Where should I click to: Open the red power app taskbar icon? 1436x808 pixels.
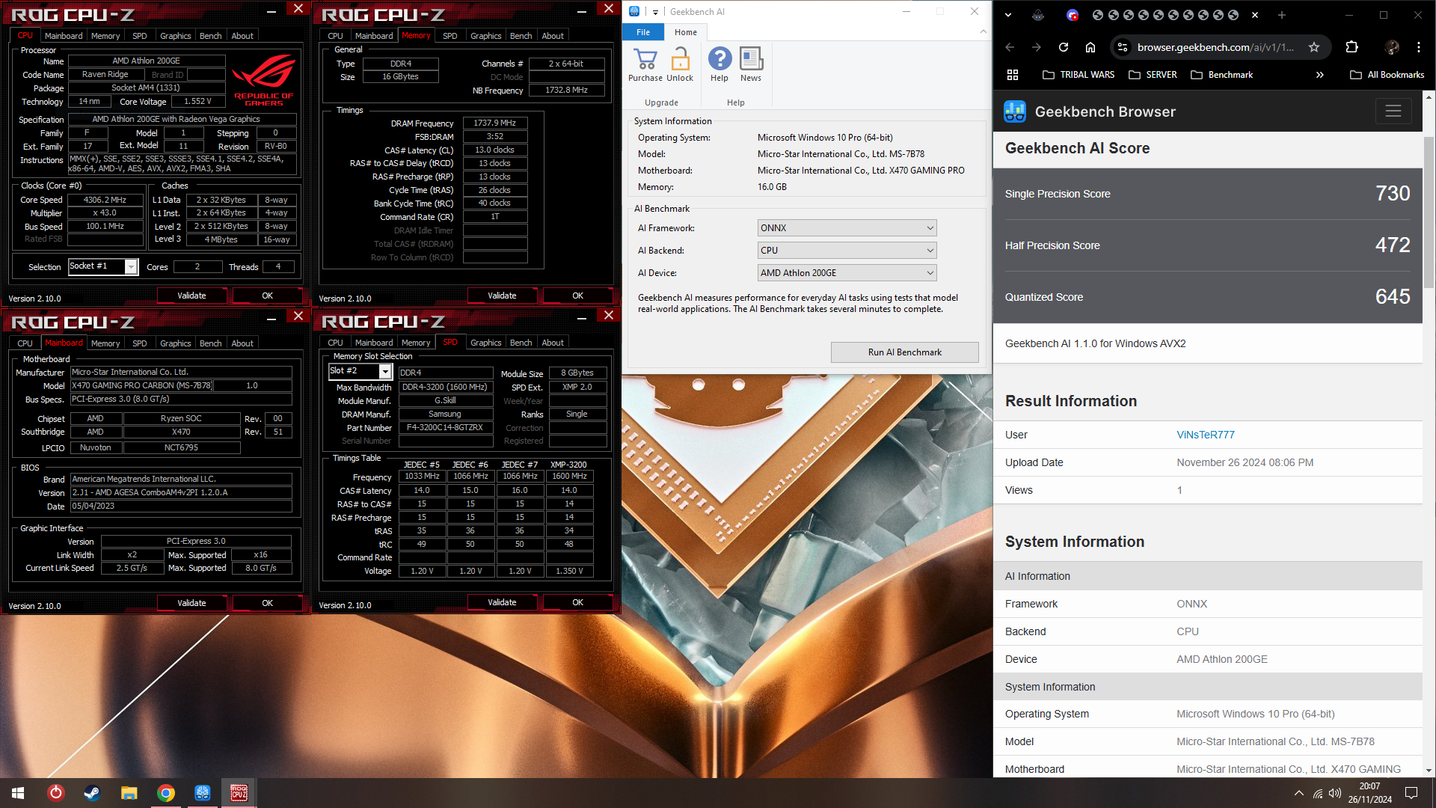point(55,793)
